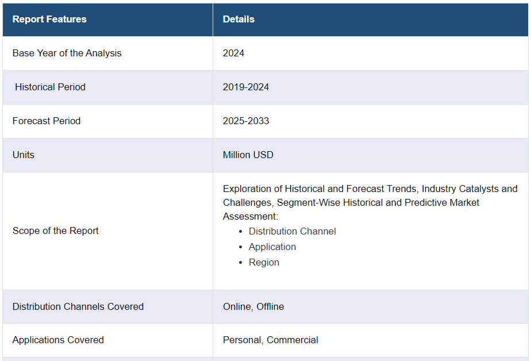Image resolution: width=531 pixels, height=361 pixels.
Task: Click the 2019-2024 historical period value
Action: click(x=246, y=87)
